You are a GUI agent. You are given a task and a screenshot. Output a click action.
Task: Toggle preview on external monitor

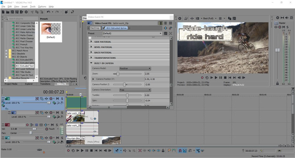tap(186, 18)
